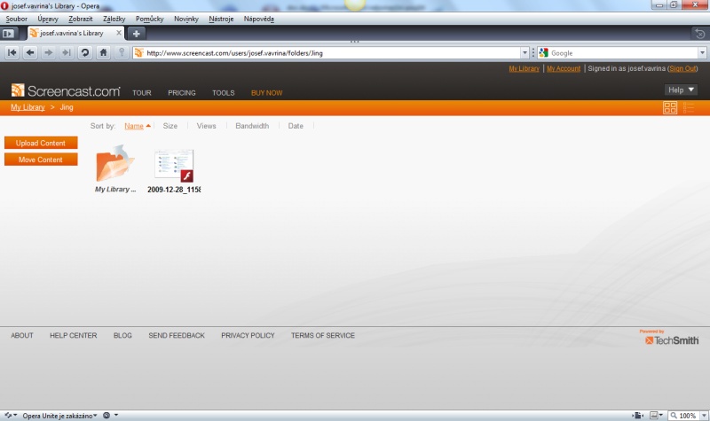710x421 pixels.
Task: Go forward with the right arrow button
Action: 49,53
